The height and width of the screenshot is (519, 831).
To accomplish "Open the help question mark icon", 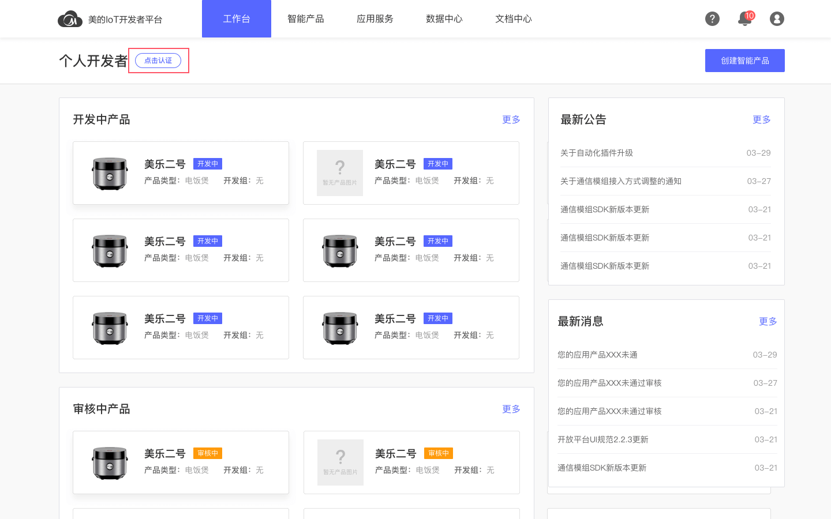I will pos(712,19).
